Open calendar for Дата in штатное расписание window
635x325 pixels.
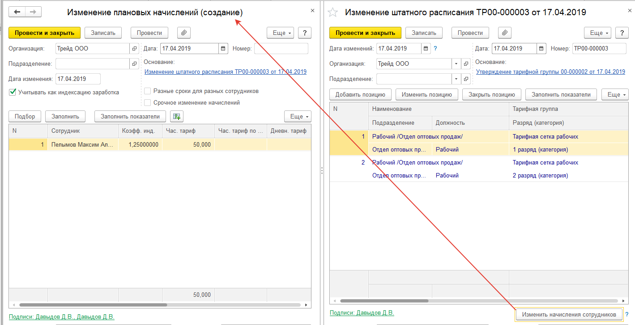(x=541, y=49)
